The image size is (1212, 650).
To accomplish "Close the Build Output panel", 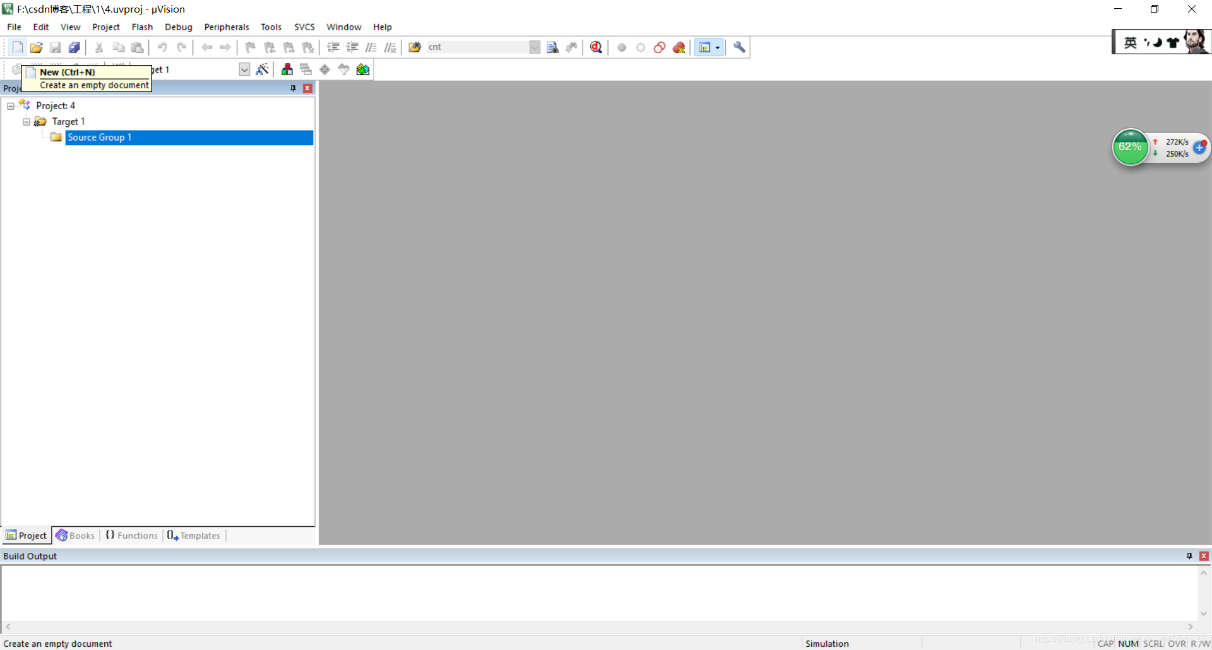I will tap(1204, 556).
